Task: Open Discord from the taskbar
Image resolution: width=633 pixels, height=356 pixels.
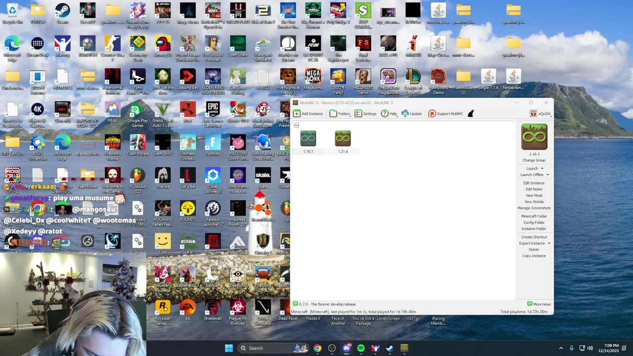Action: pos(346,348)
